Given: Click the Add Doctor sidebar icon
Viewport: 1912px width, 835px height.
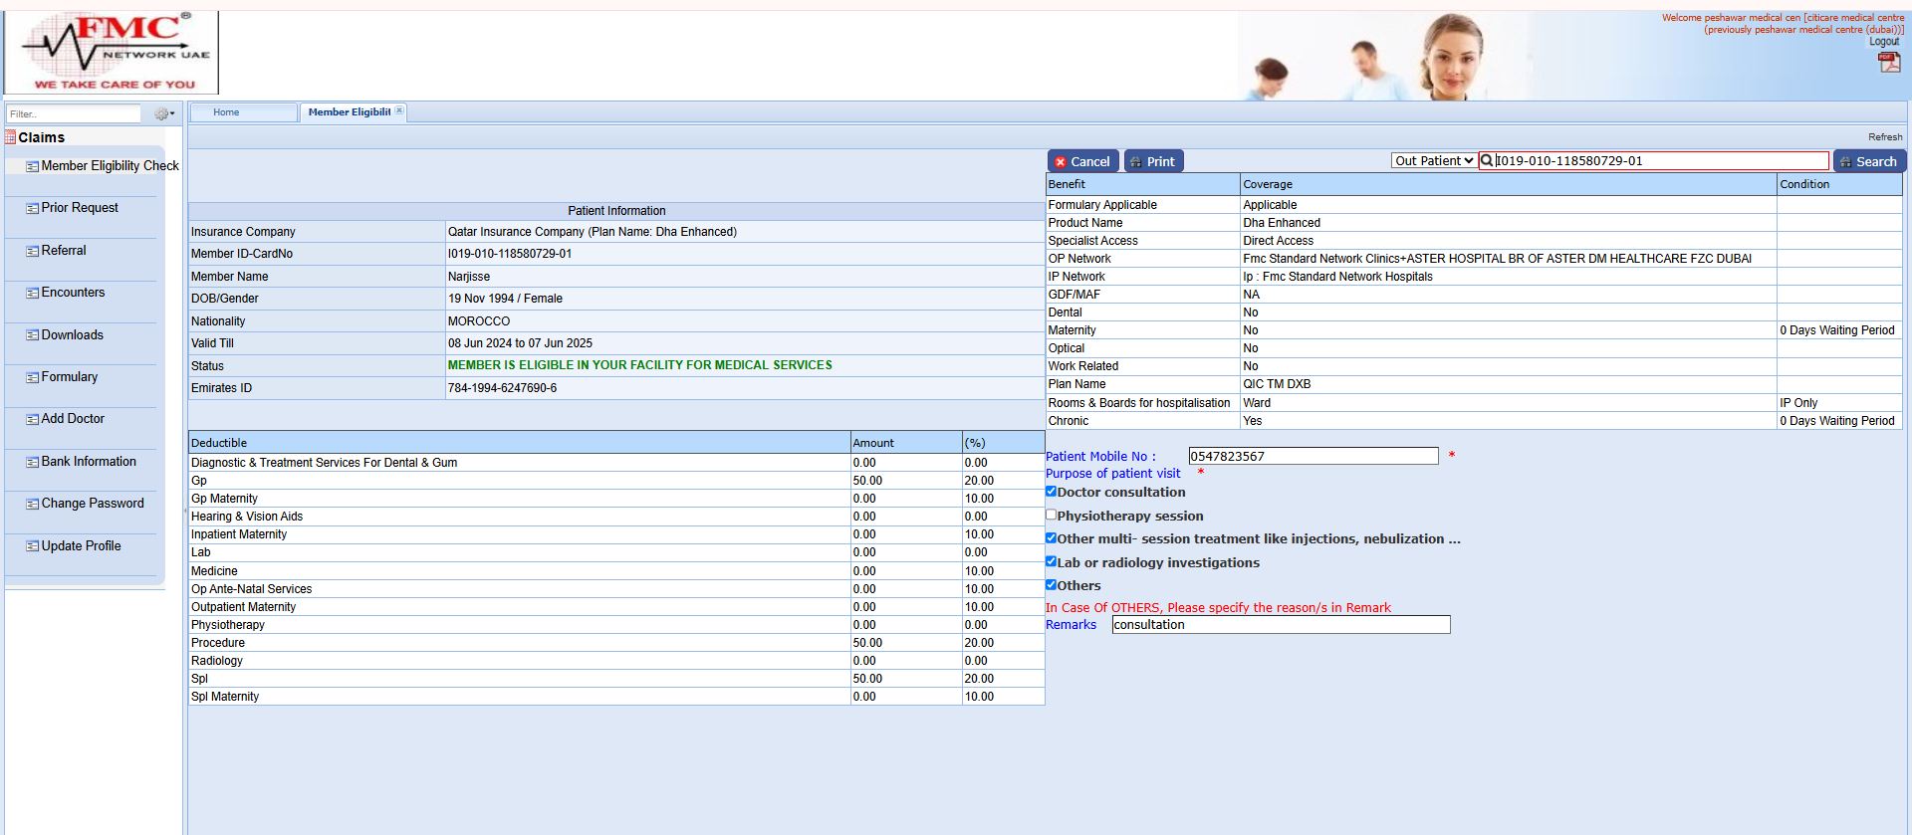Looking at the screenshot, I should (32, 420).
